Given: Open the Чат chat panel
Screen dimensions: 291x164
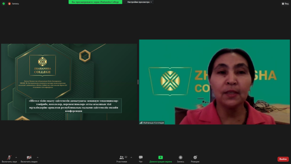Looking at the screenshot, I should click(141, 159).
